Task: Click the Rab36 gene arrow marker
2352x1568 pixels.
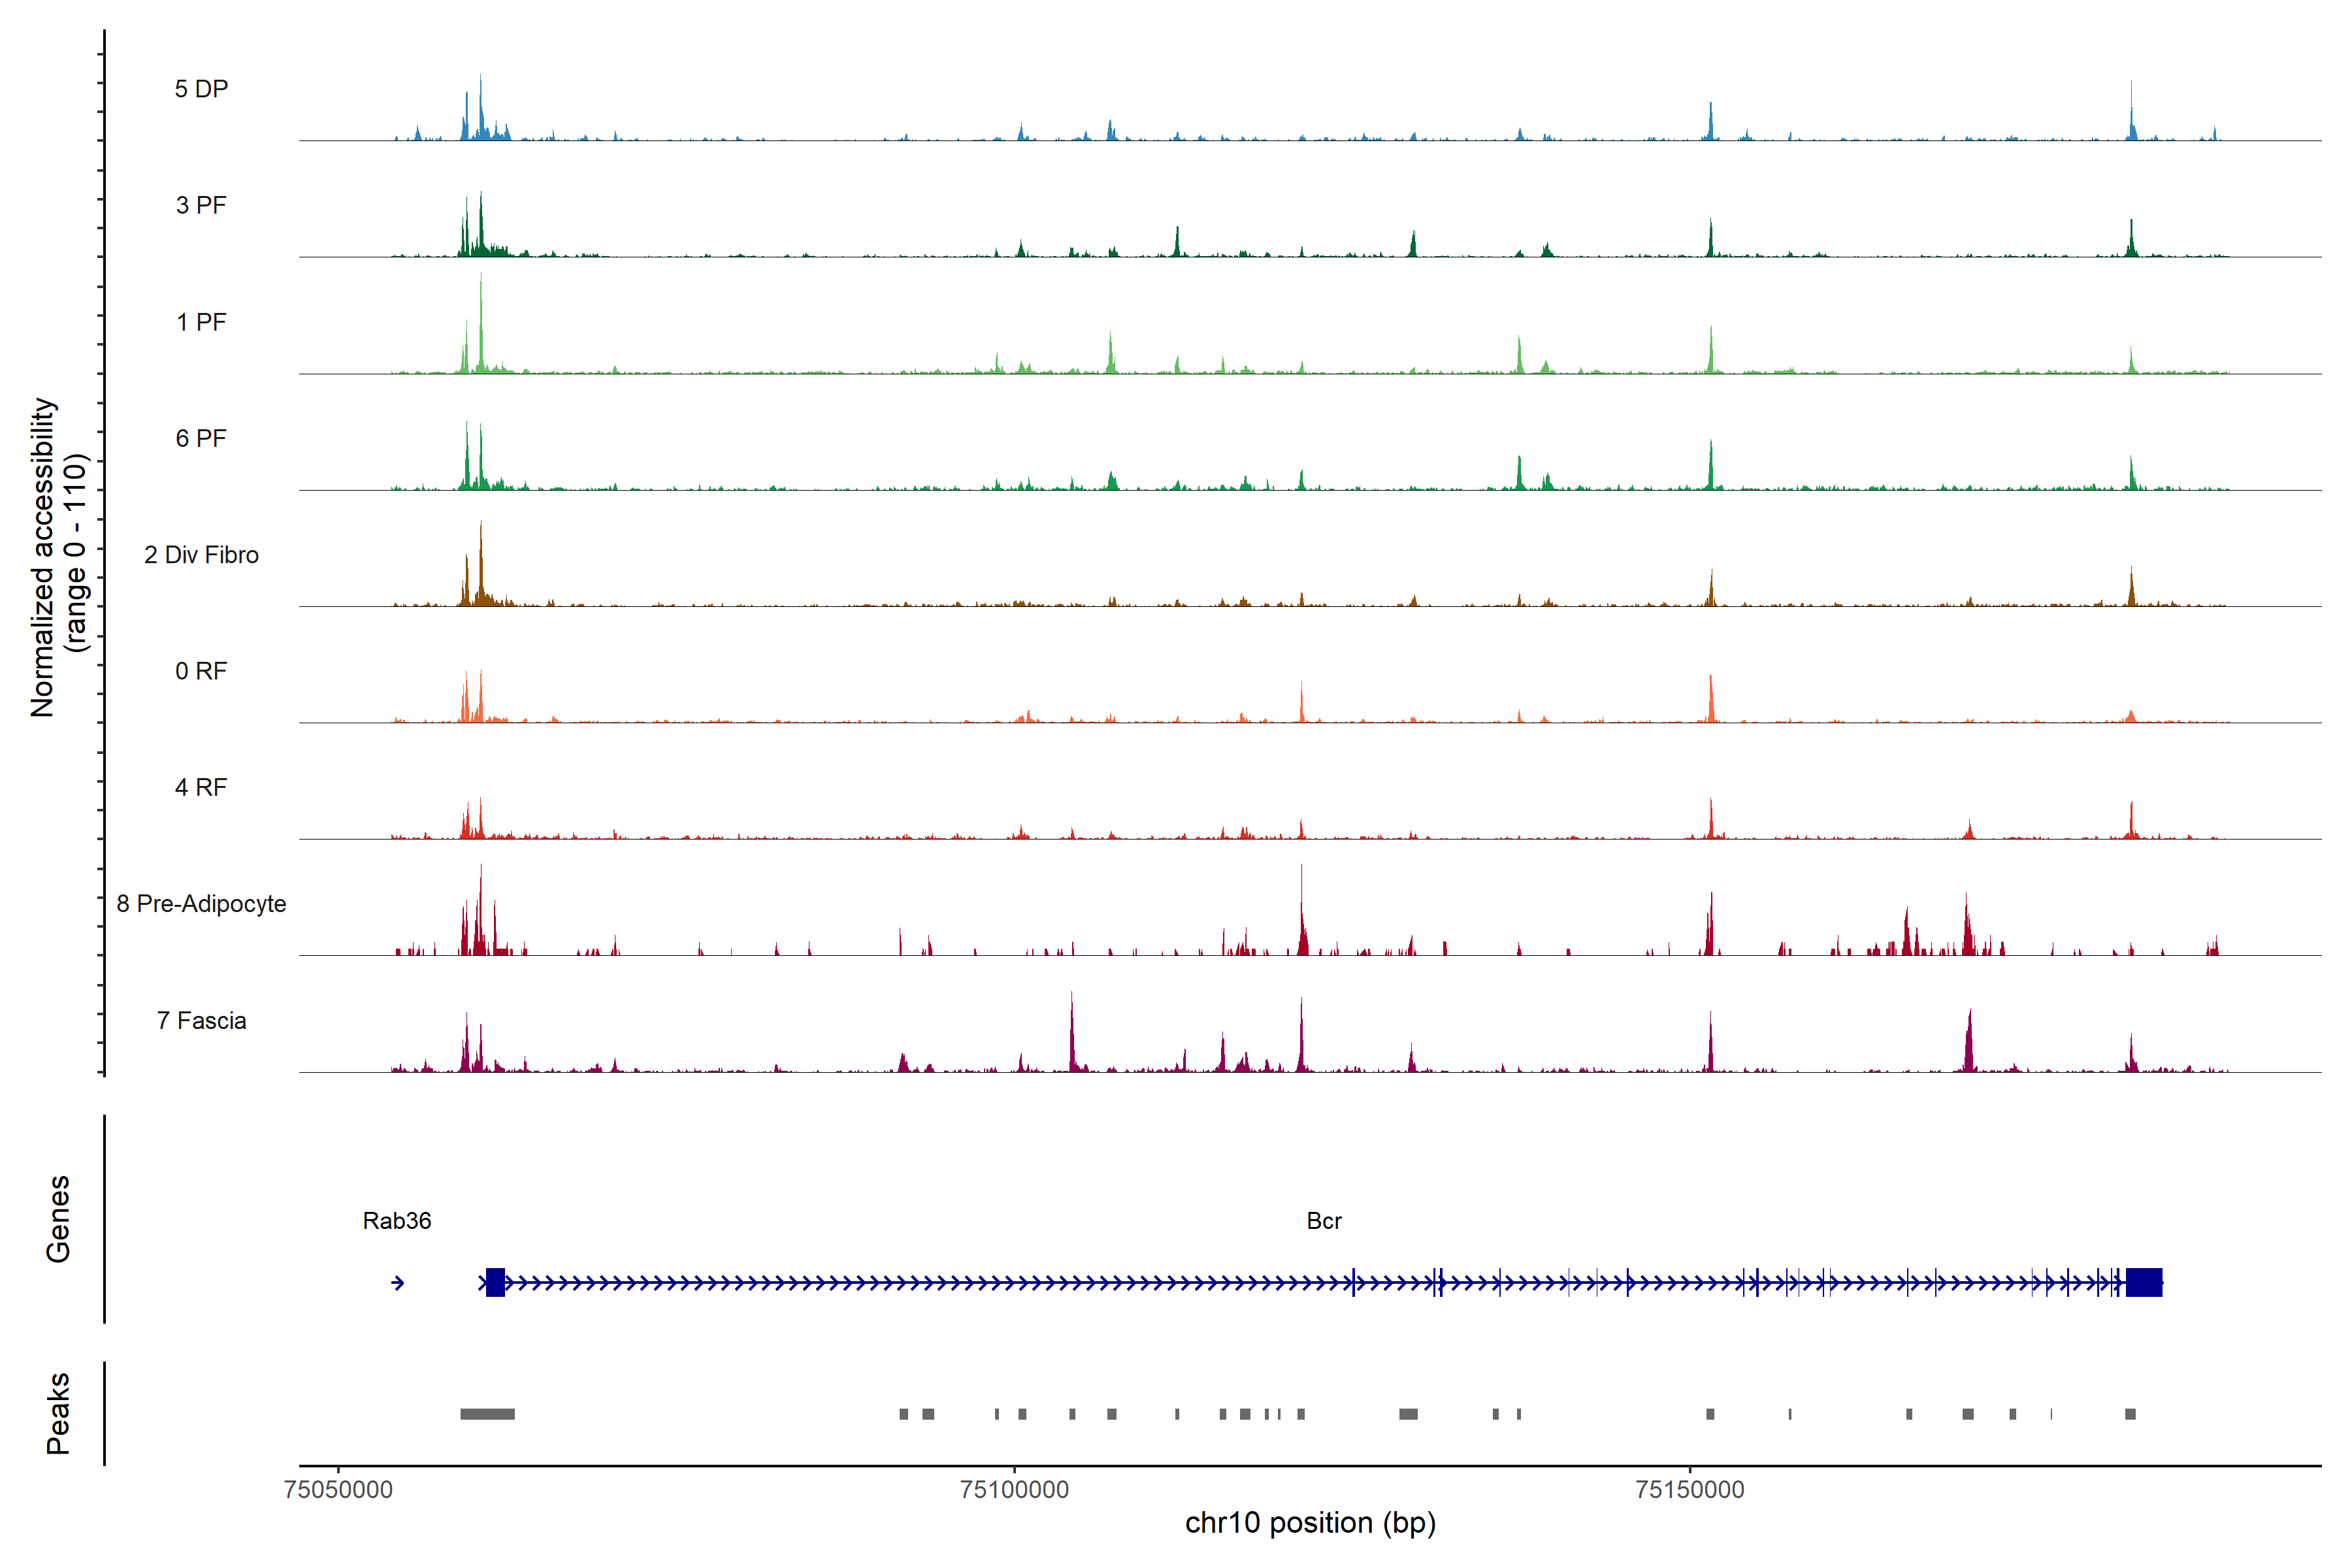Action: point(398,1283)
